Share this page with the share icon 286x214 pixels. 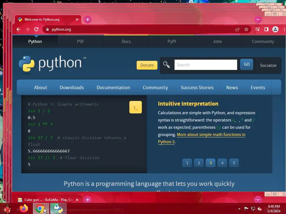click(x=237, y=29)
